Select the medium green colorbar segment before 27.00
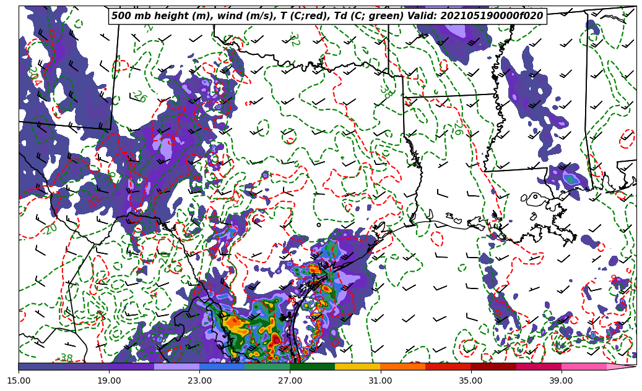The image size is (642, 391). 267,366
